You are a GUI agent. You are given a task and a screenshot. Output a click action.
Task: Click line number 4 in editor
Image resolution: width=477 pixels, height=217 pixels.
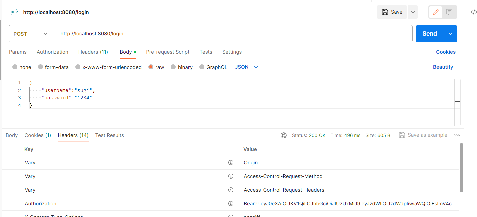pyautogui.click(x=19, y=105)
